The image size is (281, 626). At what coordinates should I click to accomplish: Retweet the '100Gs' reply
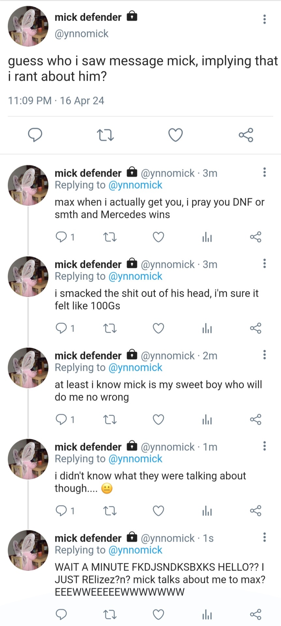tap(110, 328)
